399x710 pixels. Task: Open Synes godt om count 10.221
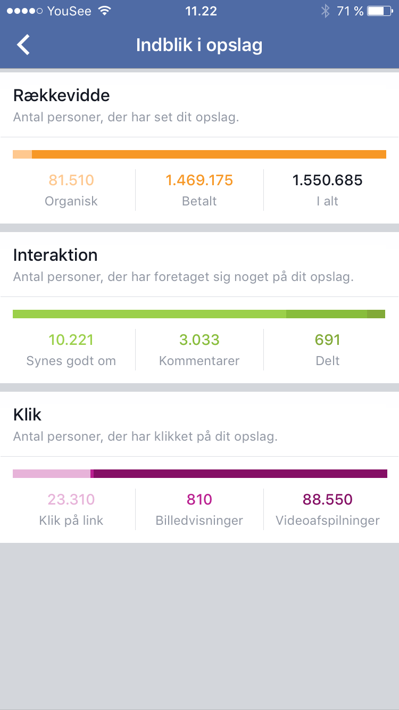[71, 340]
